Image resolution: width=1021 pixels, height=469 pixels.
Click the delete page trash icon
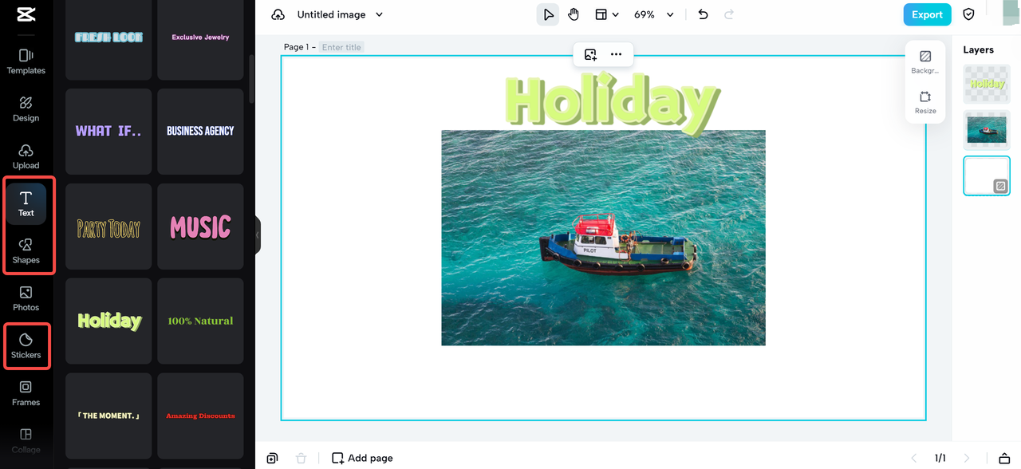click(301, 458)
